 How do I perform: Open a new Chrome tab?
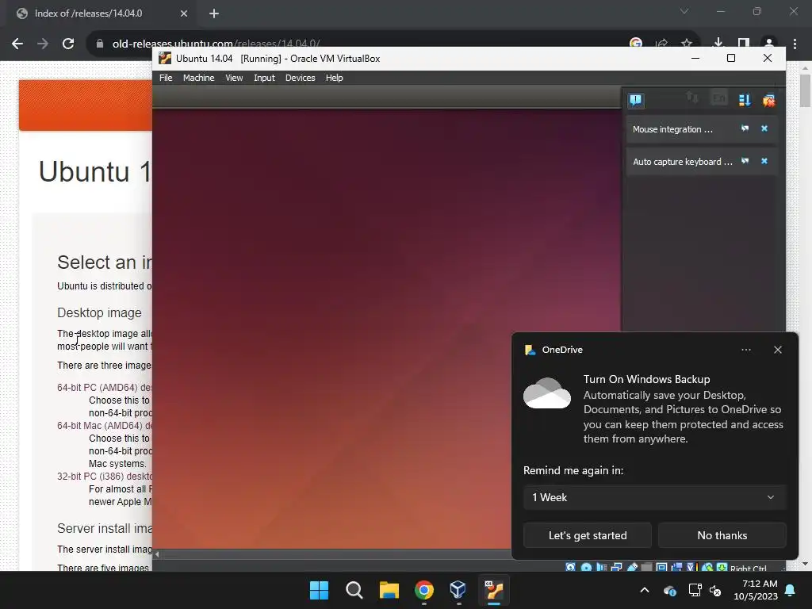pyautogui.click(x=214, y=13)
